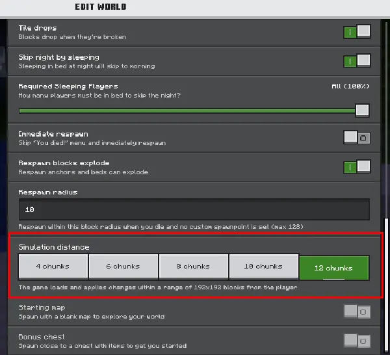The height and width of the screenshot is (355, 390).
Task: Toggle the Tile drops switch
Action: [357, 32]
